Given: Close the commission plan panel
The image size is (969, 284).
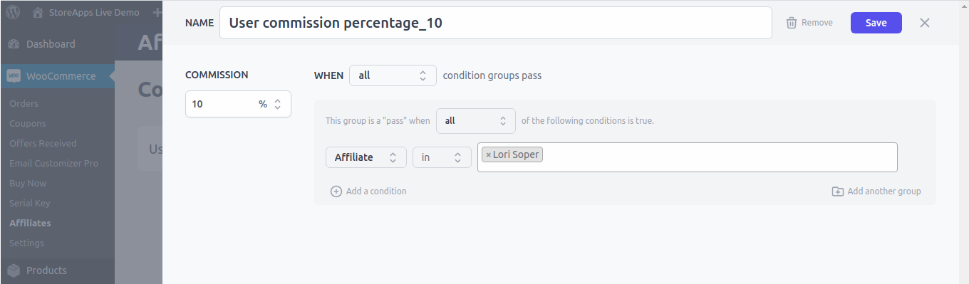Looking at the screenshot, I should click(925, 23).
